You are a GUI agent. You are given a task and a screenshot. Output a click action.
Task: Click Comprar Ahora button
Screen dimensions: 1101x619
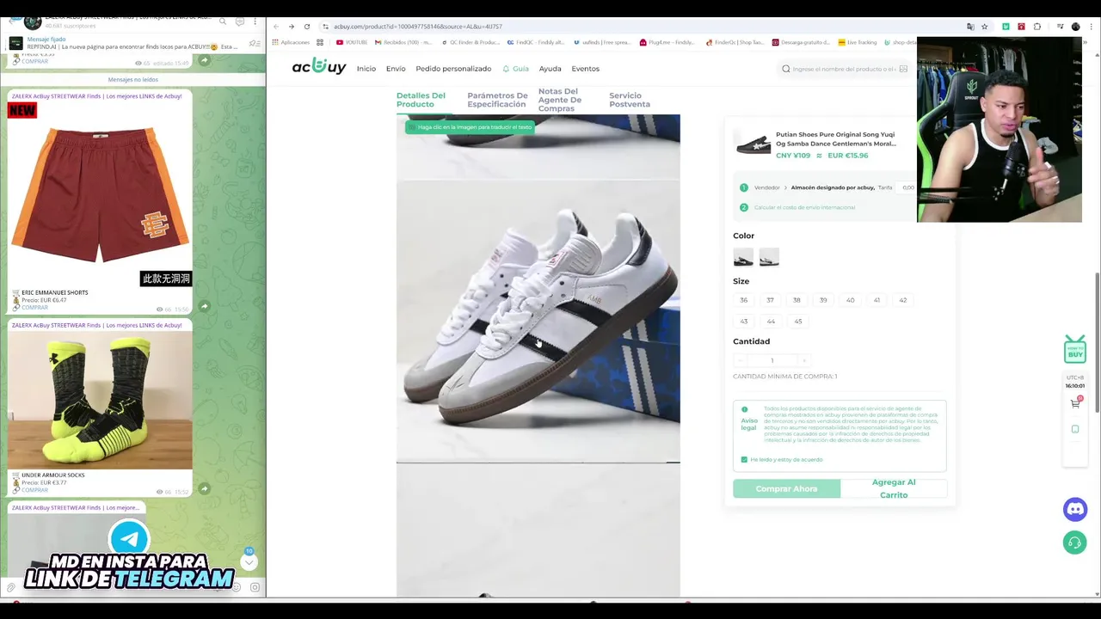coord(786,488)
